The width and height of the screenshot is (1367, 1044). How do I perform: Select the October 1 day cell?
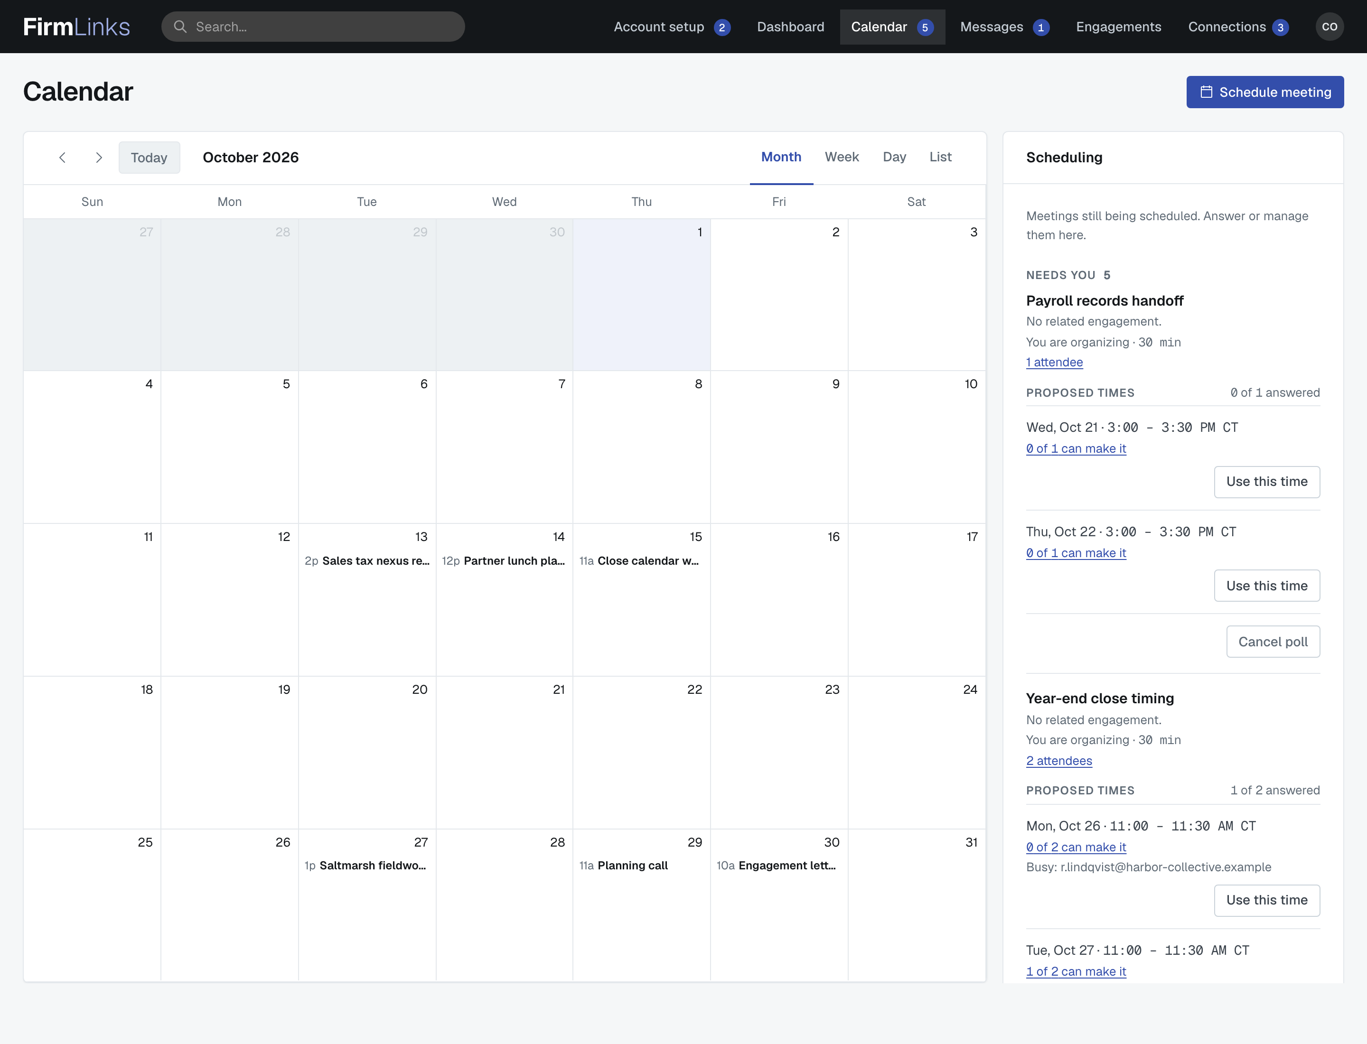coord(641,295)
